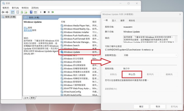
Task: Switch to the 相依性 tab in properties dialog
Action: pos(132,21)
